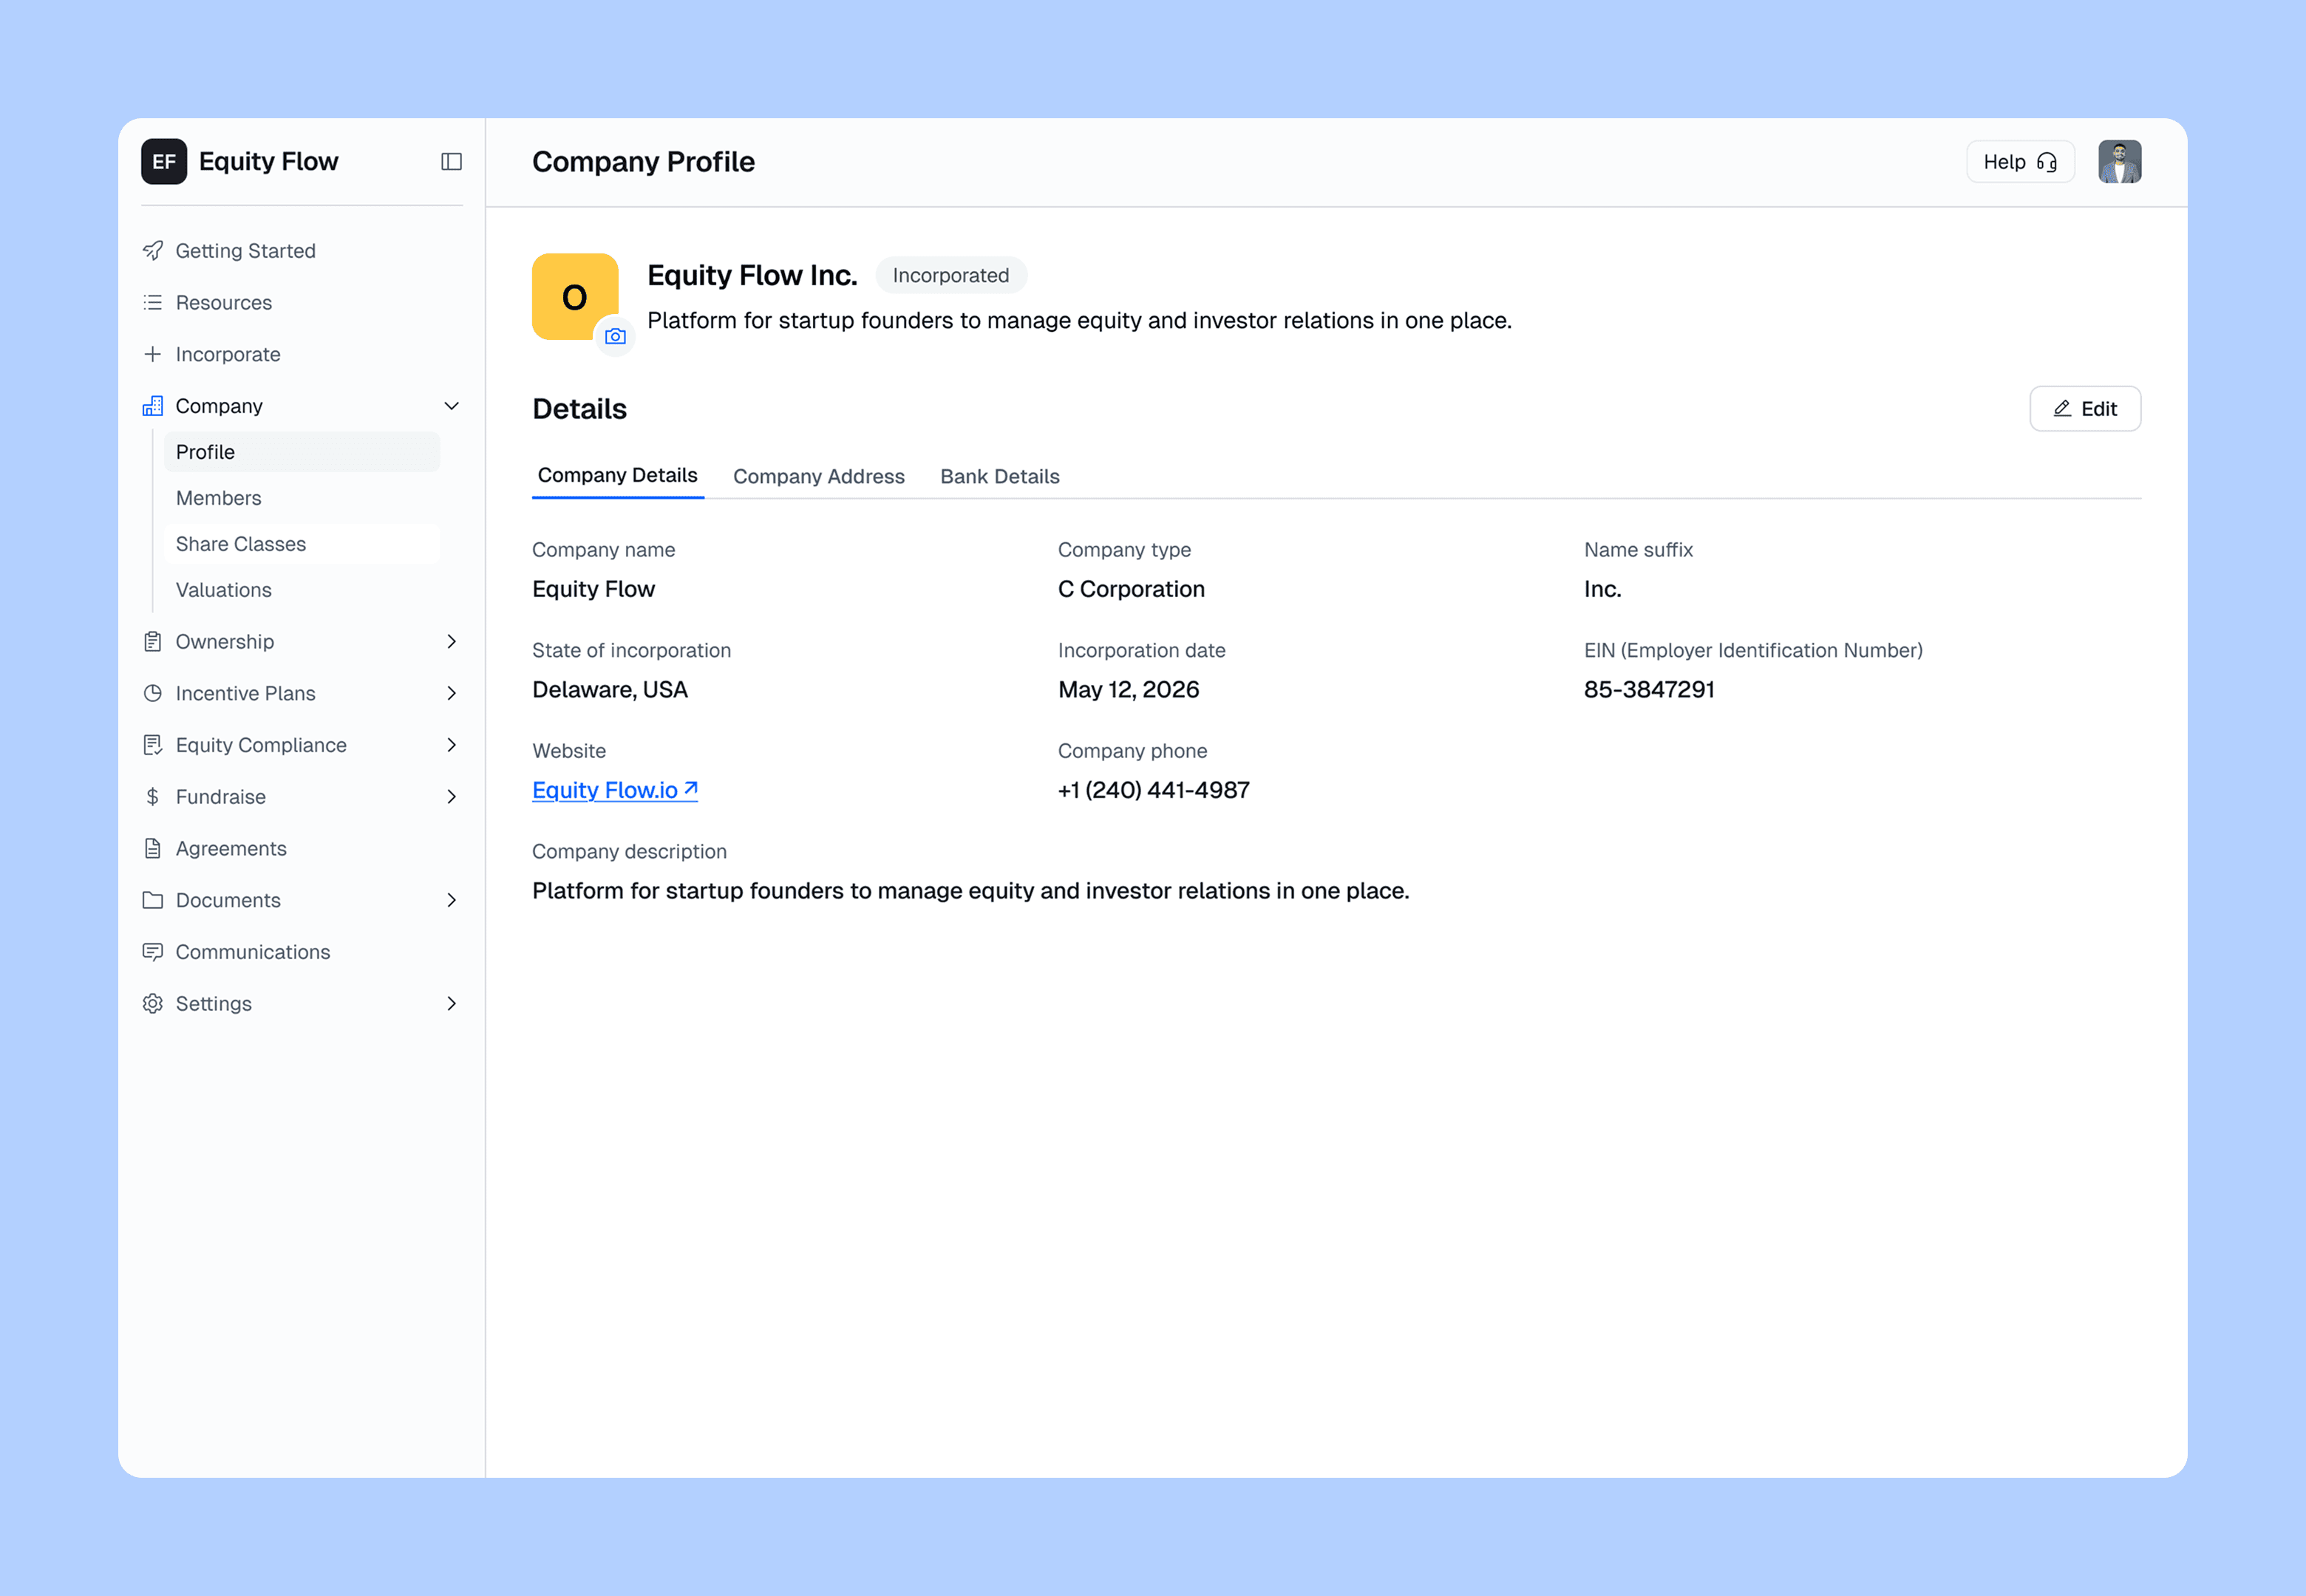Viewport: 2306px width, 1596px height.
Task: Click the Delaware, USA value
Action: 609,689
